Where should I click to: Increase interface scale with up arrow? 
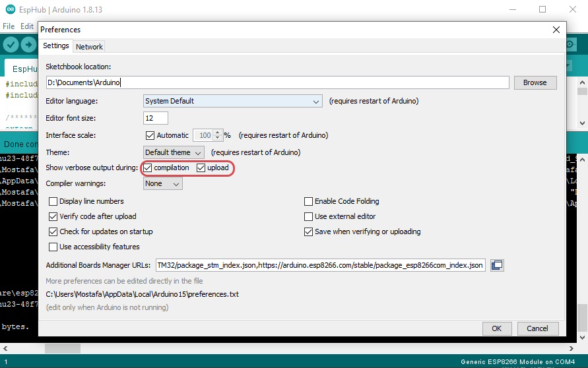click(x=218, y=133)
